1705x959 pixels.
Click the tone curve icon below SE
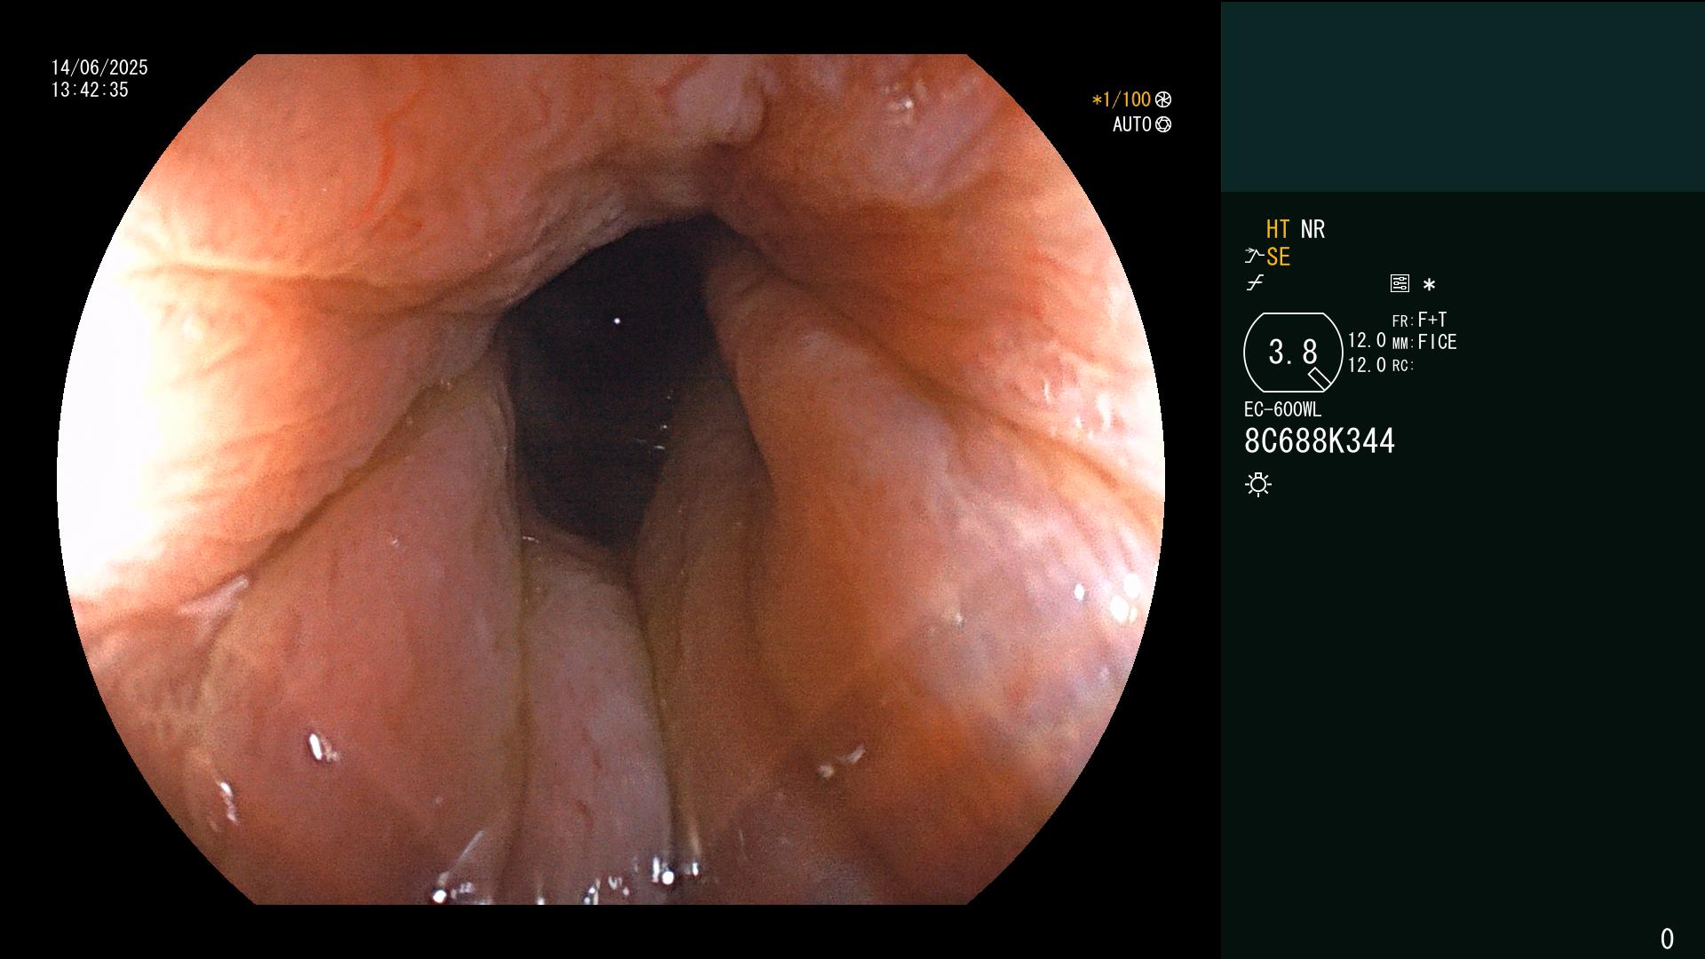point(1255,283)
